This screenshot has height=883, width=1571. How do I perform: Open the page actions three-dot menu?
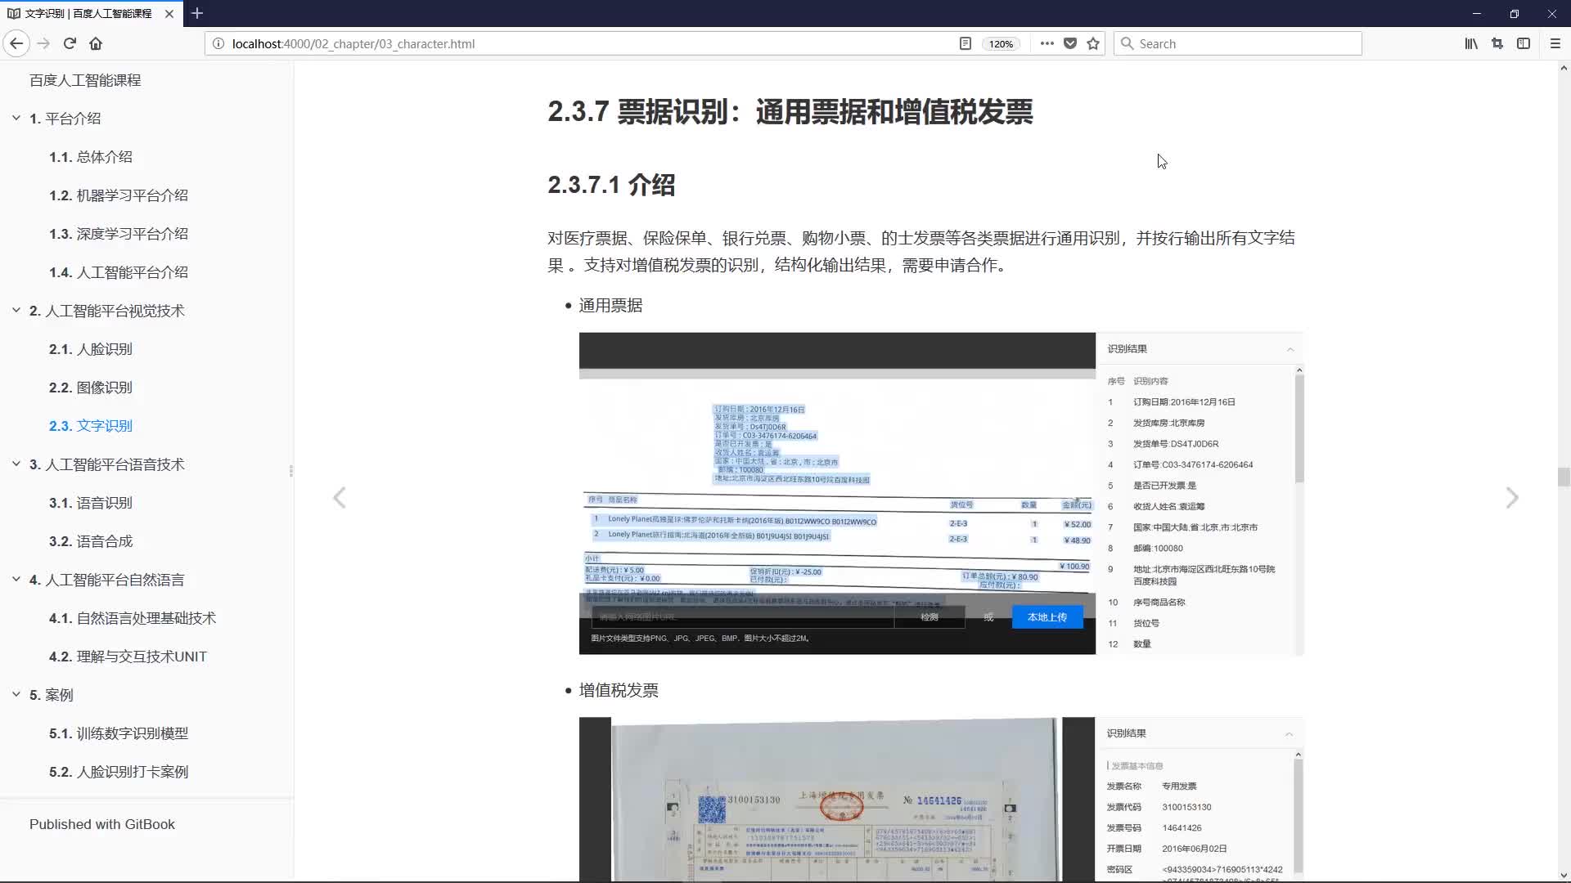pos(1047,43)
